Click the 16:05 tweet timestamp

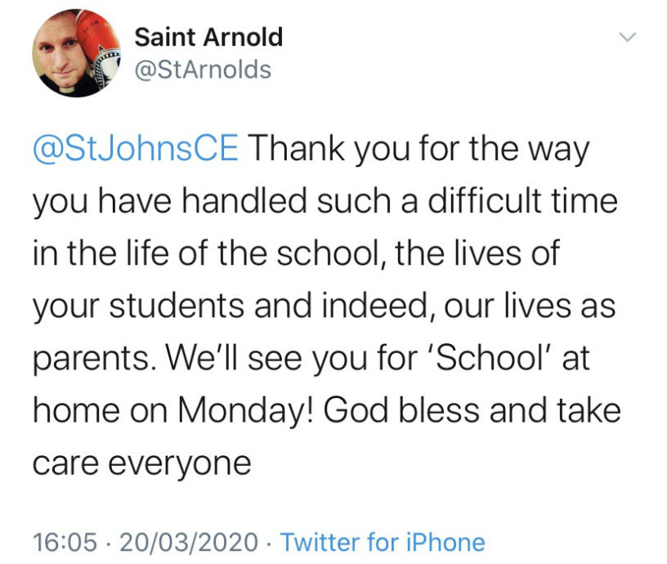[x=65, y=542]
